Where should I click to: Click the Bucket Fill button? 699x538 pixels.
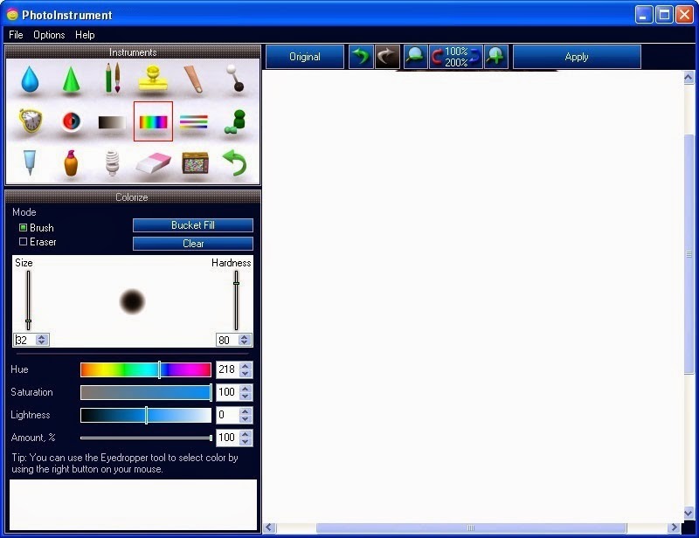click(x=192, y=225)
